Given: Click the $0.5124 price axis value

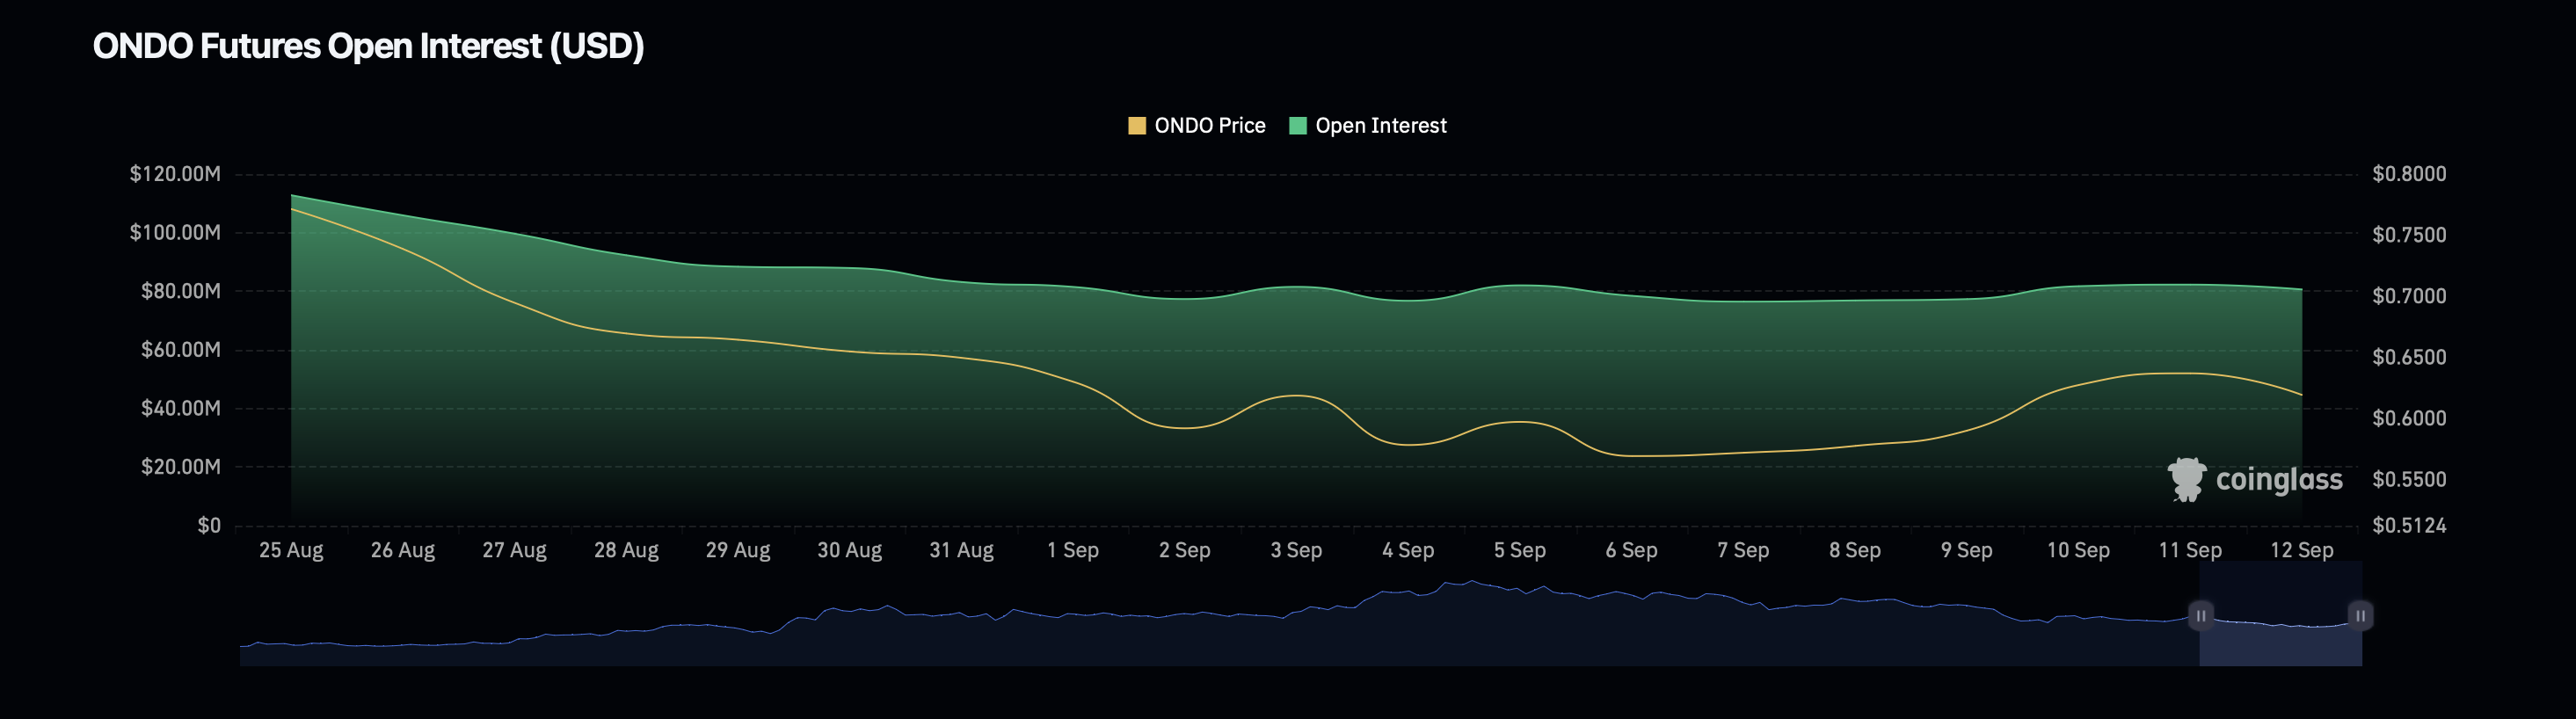Looking at the screenshot, I should click(x=2409, y=526).
